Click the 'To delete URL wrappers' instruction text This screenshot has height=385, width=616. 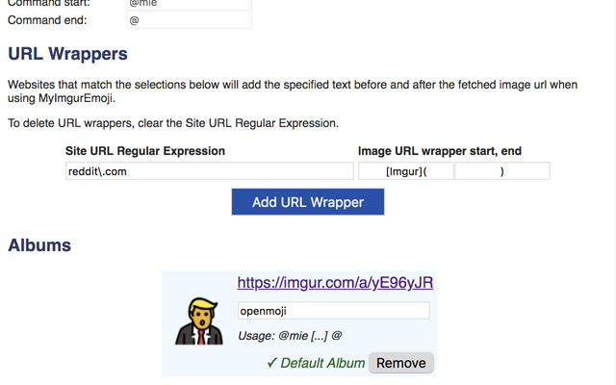[x=173, y=123]
